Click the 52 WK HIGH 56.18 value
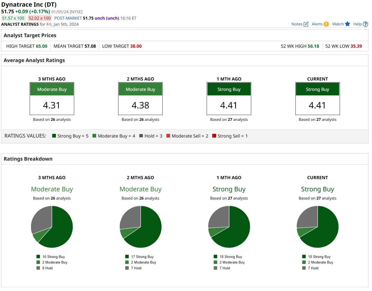This screenshot has height=291, width=372. [313, 46]
